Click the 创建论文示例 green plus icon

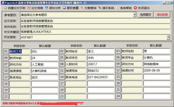point(5,8)
